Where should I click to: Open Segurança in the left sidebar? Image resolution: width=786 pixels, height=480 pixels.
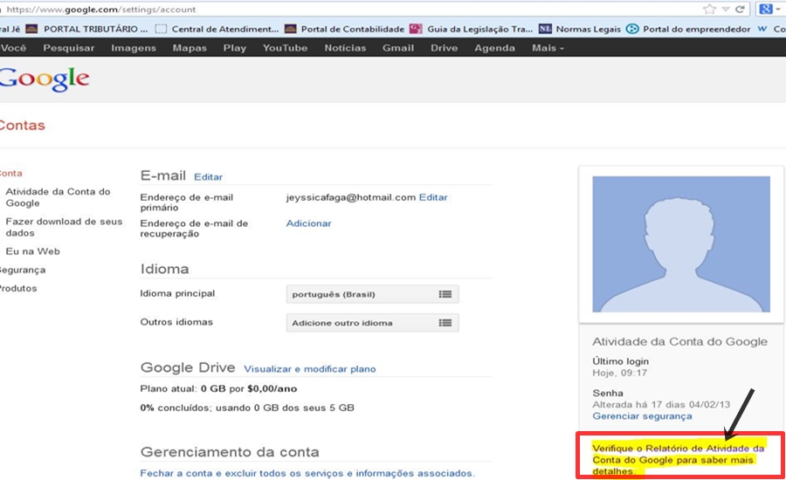coord(23,270)
